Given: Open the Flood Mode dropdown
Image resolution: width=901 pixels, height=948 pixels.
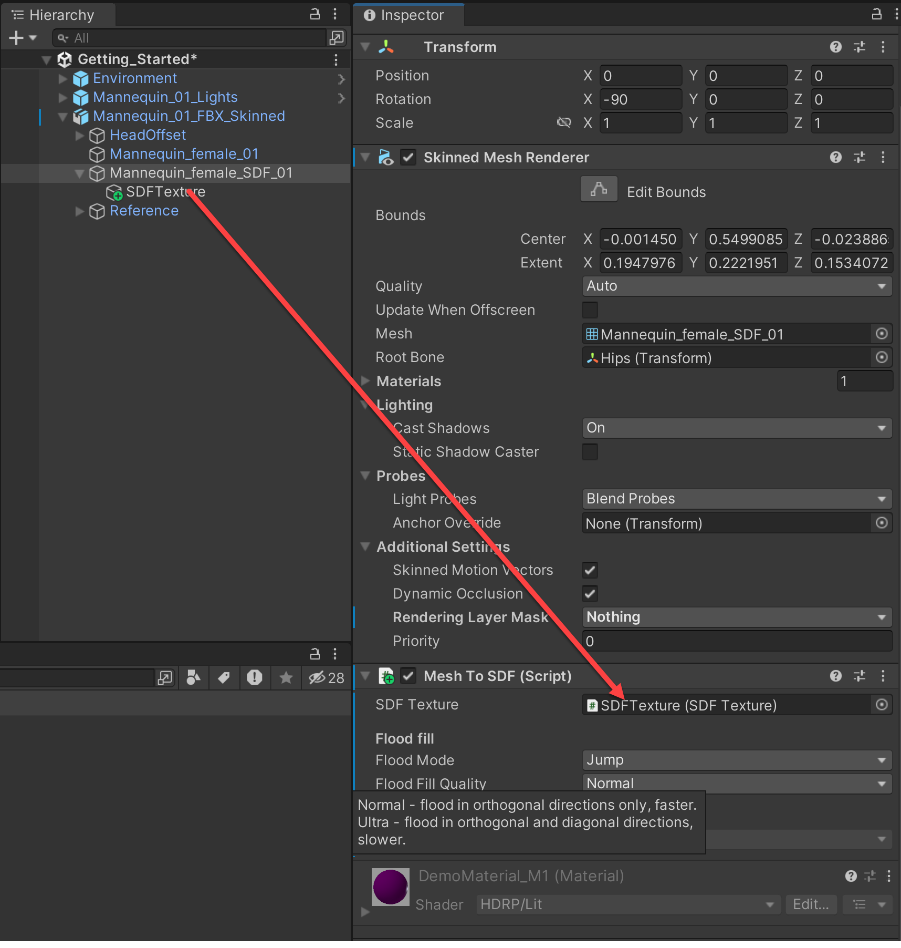Looking at the screenshot, I should pos(737,760).
